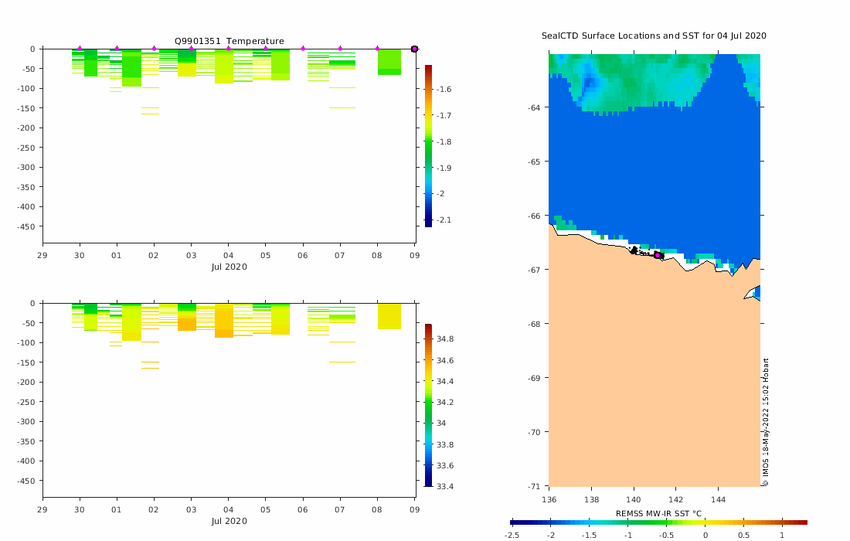Select the magenta diamond marker above 06 July
Screen dimensions: 850x541
(303, 49)
